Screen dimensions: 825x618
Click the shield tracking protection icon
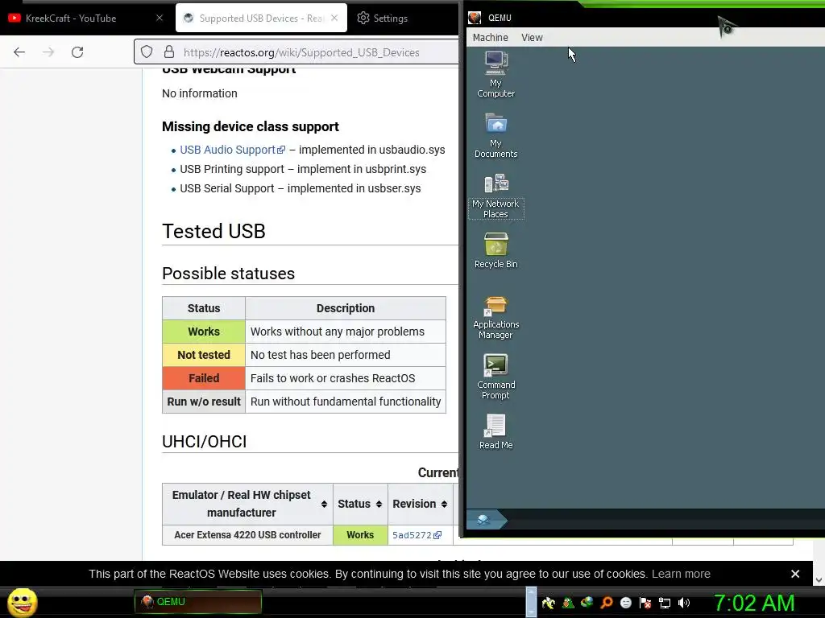click(x=147, y=52)
